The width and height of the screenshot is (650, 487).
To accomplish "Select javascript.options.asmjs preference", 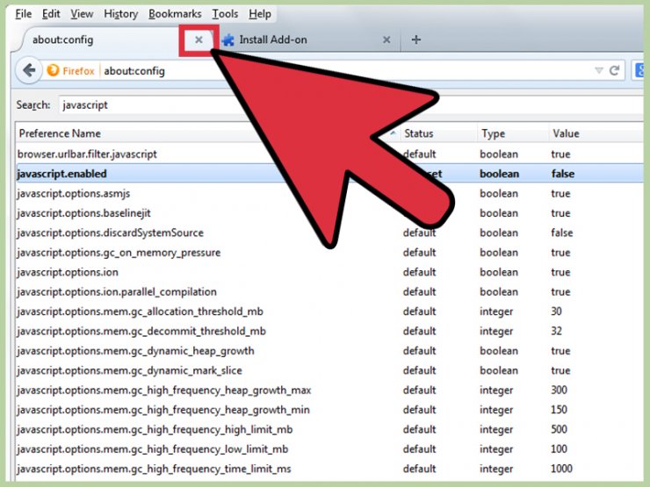I will (329, 193).
